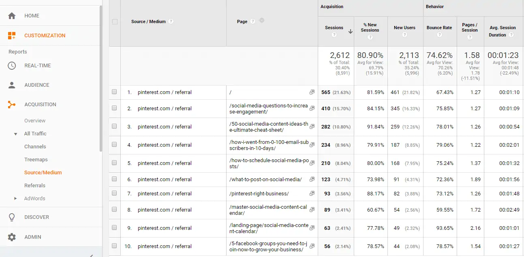The height and width of the screenshot is (257, 524).
Task: Click the 2,612 total sessions figure
Action: pyautogui.click(x=340, y=56)
